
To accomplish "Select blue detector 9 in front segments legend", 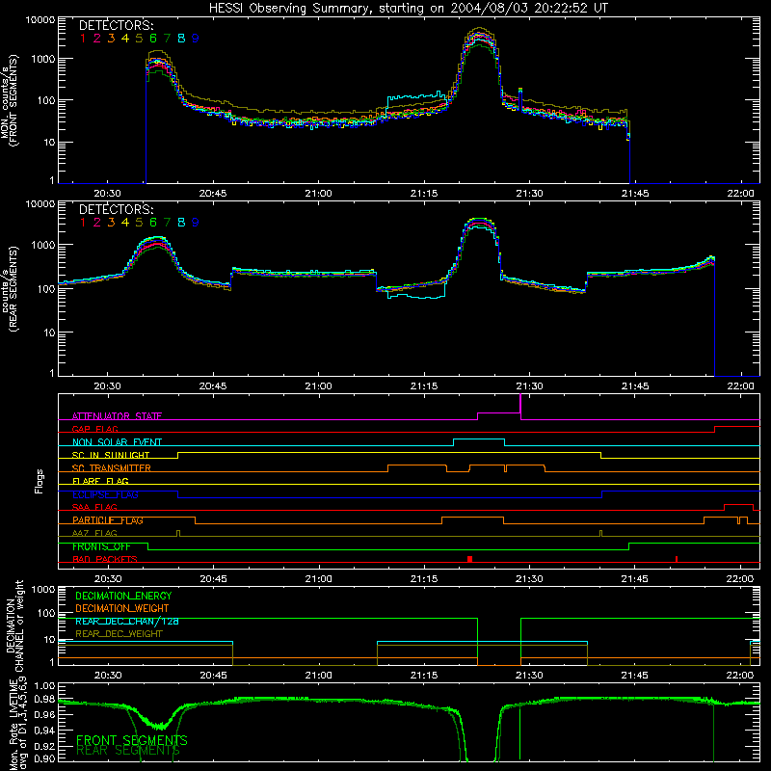I will point(196,39).
